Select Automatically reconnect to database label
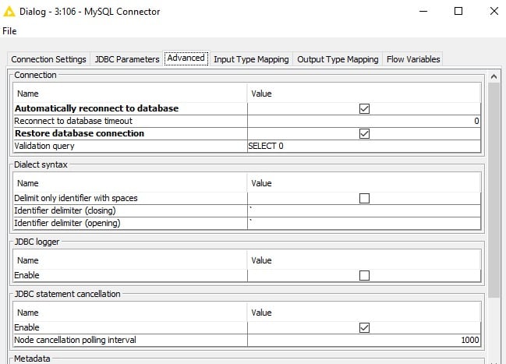Image resolution: width=506 pixels, height=364 pixels. 97,108
